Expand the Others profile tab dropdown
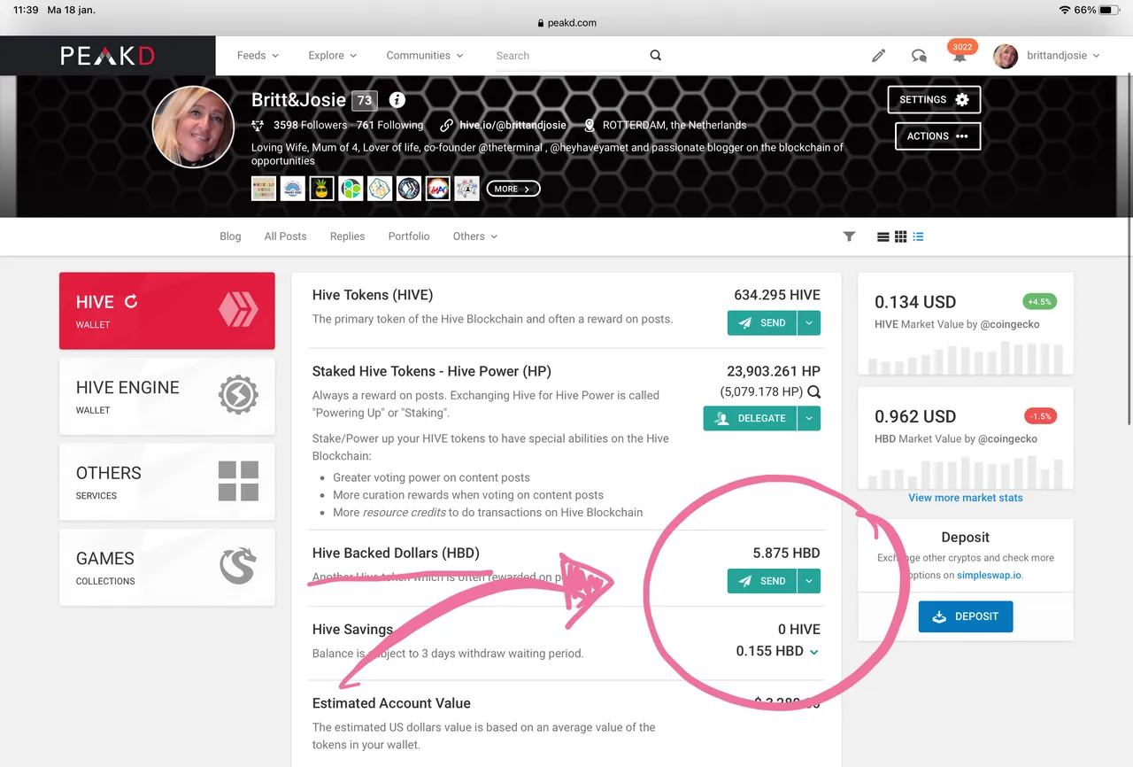 pyautogui.click(x=475, y=236)
